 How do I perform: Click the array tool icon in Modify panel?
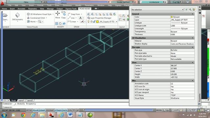[x=57, y=24]
